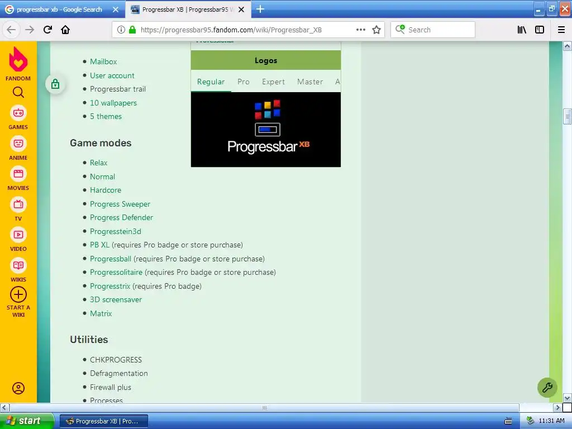Screen dimensions: 572x429
Task: Open the Video section icon
Action: tap(18, 235)
